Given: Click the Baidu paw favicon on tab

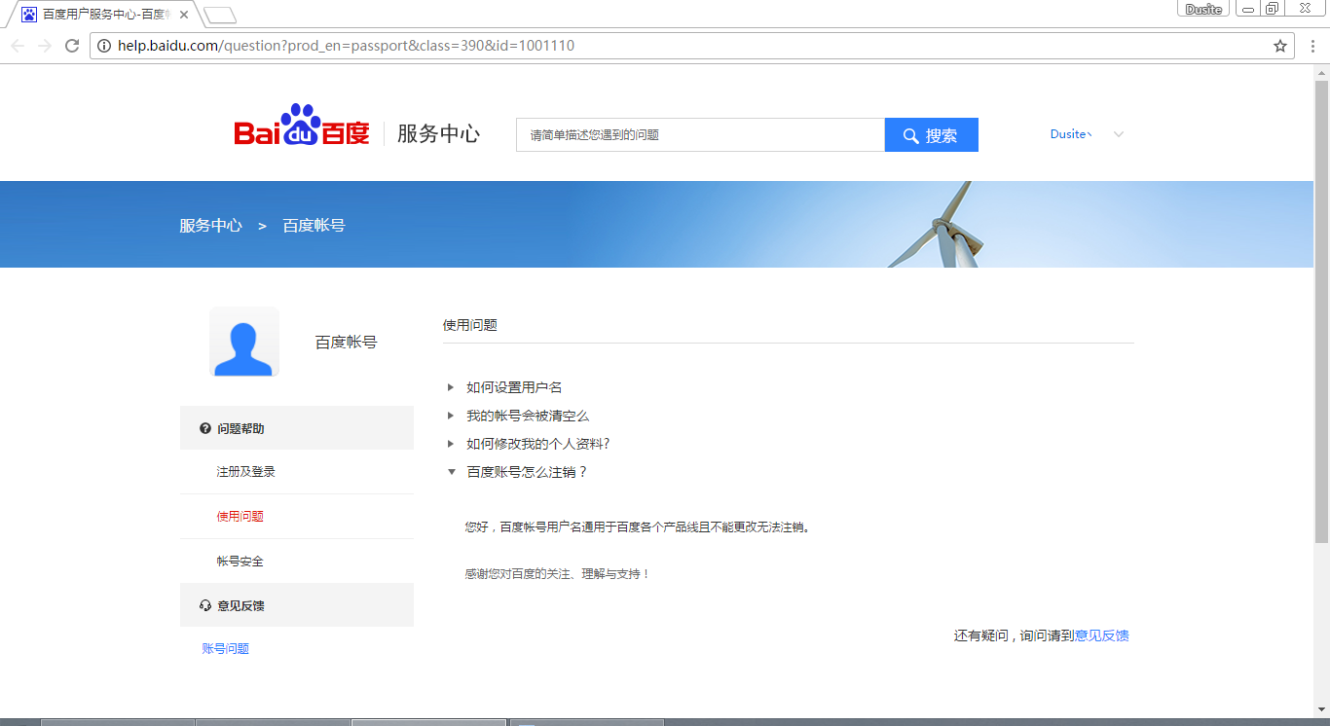Looking at the screenshot, I should 29,15.
